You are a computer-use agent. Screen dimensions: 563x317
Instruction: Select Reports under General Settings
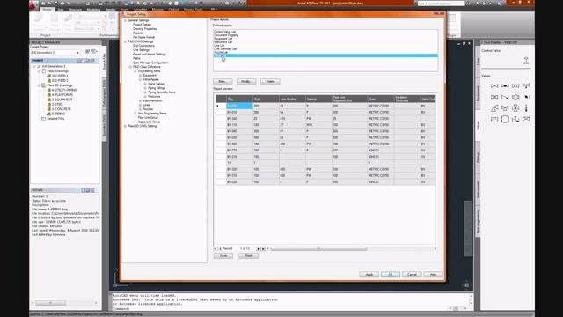pos(138,33)
